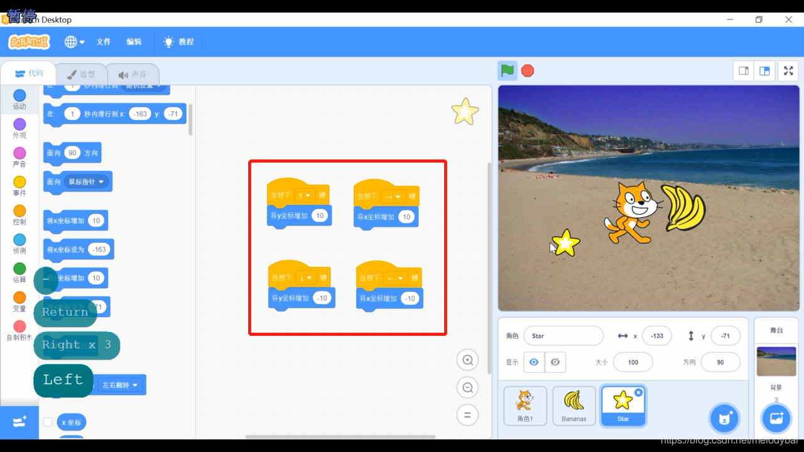
Task: Enter full screen stage mode
Action: 789,71
